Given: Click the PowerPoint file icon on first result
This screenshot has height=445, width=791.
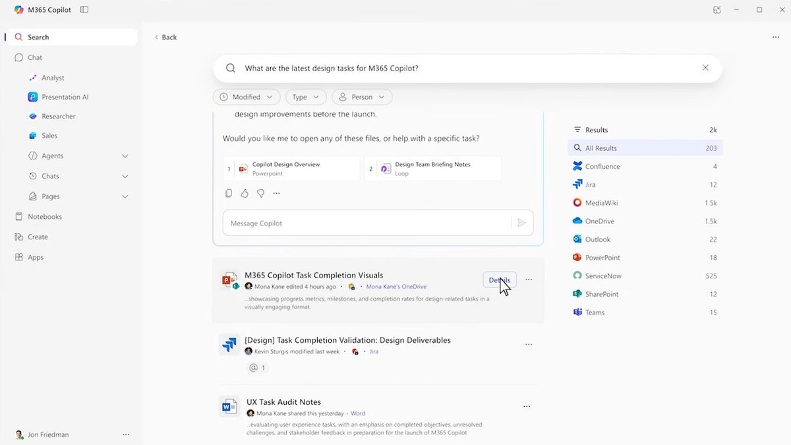Looking at the screenshot, I should 229,280.
